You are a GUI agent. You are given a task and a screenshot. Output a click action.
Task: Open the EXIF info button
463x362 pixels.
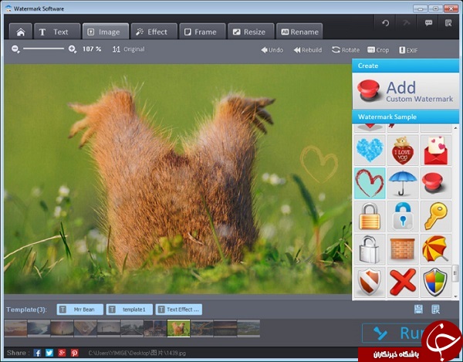click(408, 50)
